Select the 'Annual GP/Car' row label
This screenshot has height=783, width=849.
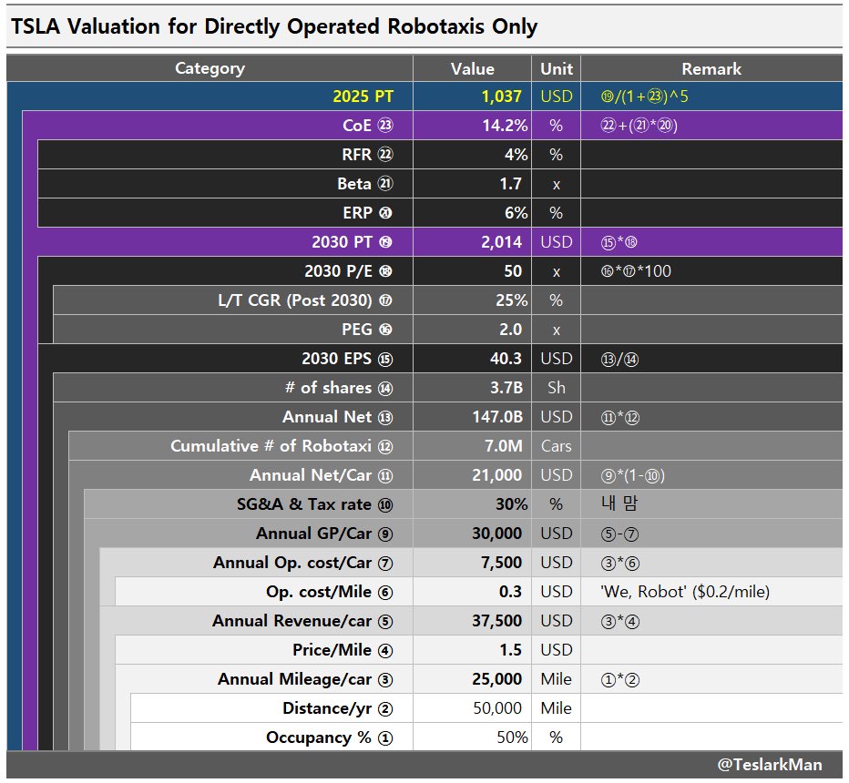tap(324, 534)
